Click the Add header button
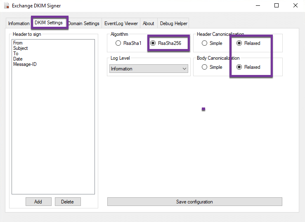Viewport: 305px width, 222px height. [x=38, y=202]
